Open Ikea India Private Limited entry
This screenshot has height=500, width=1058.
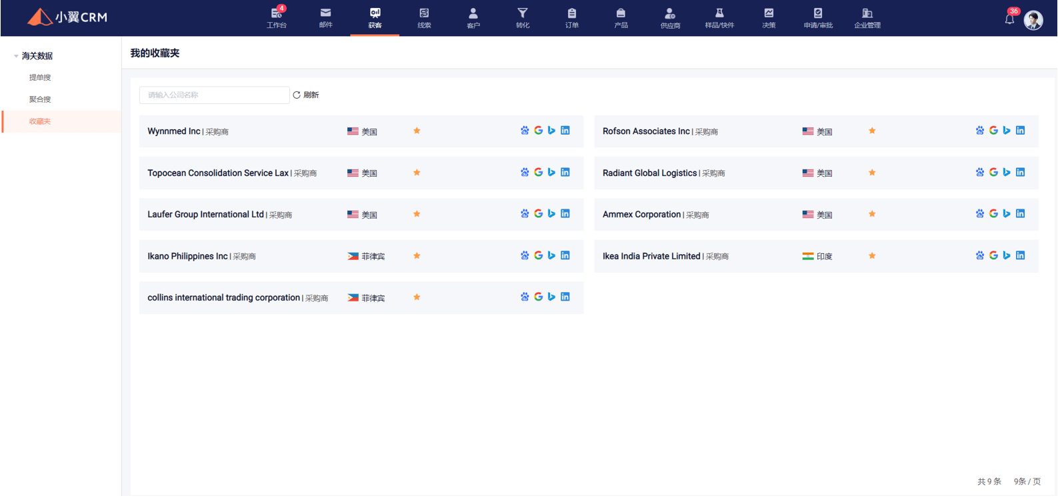(651, 256)
